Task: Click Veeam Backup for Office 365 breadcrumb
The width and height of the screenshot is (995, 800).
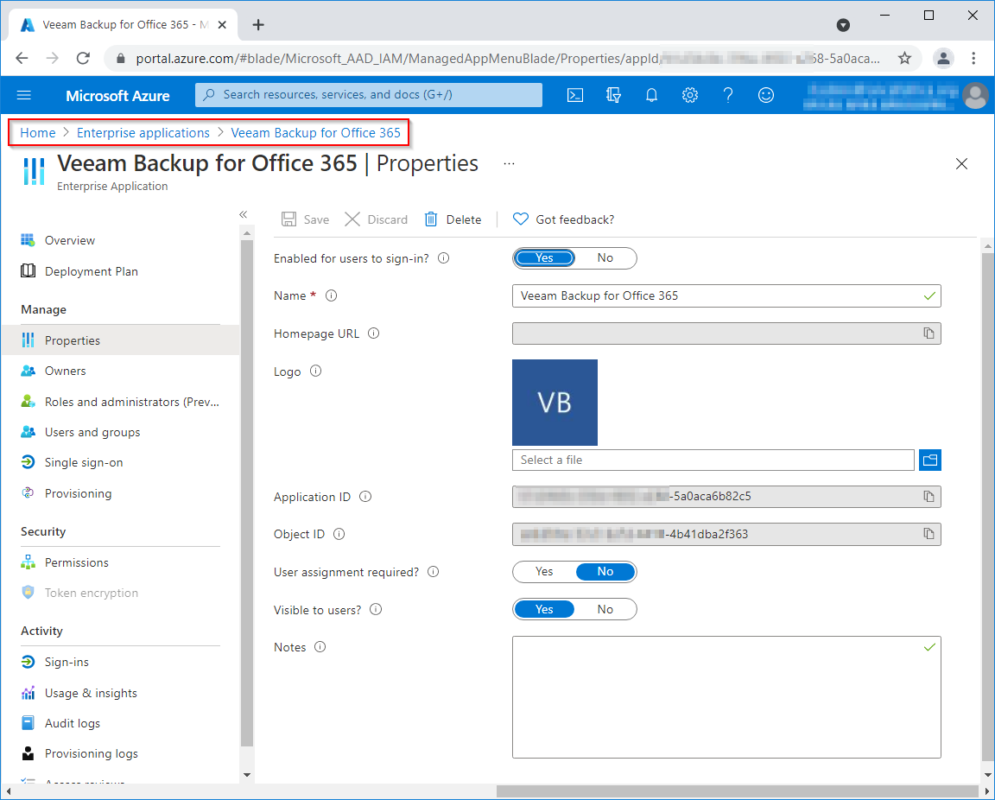Action: pos(315,133)
